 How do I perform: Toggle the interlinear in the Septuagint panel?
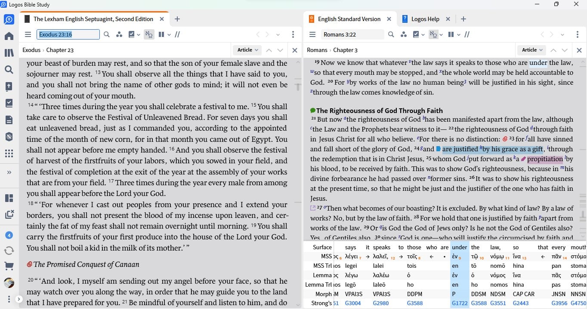point(149,35)
